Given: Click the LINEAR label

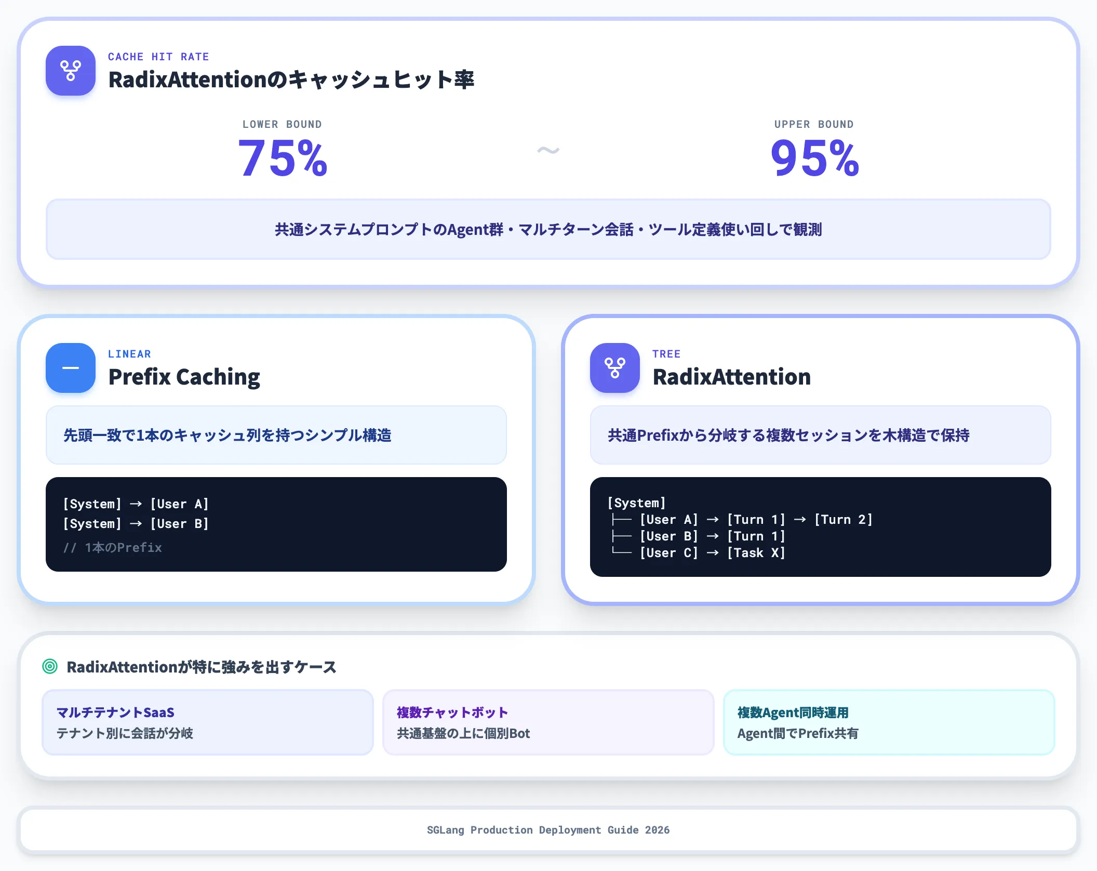Looking at the screenshot, I should pos(129,354).
